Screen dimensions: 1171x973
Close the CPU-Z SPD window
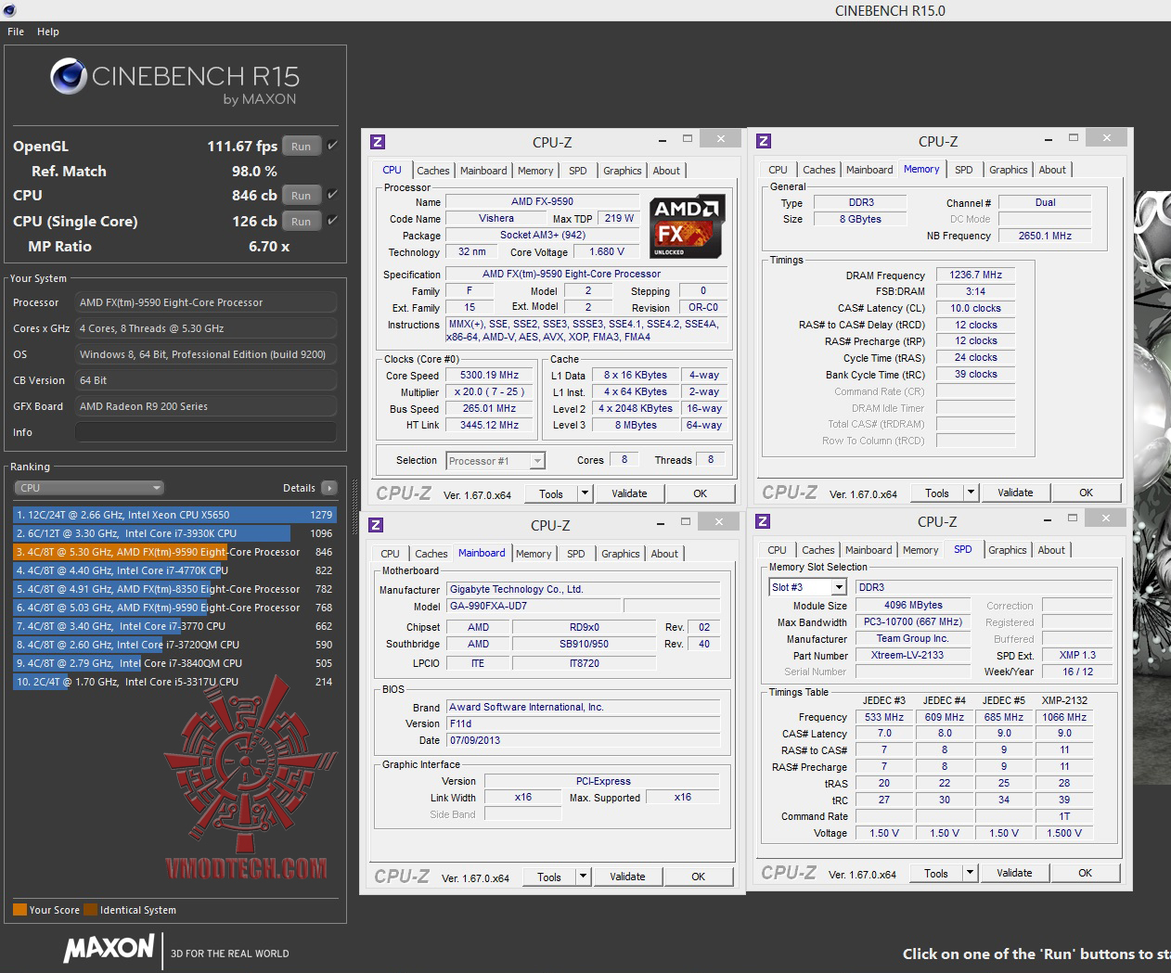pos(1105,518)
